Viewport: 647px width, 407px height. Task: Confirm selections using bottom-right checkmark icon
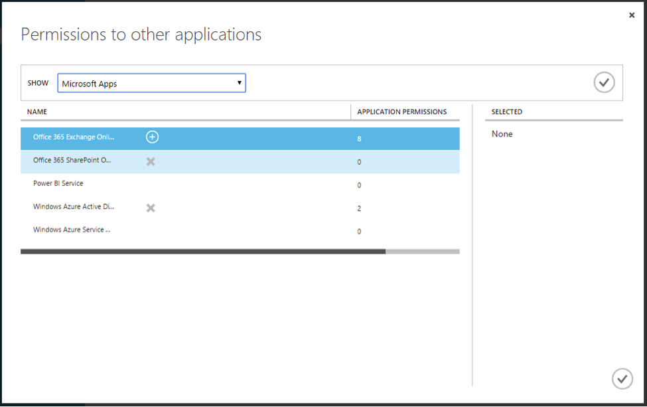(622, 378)
